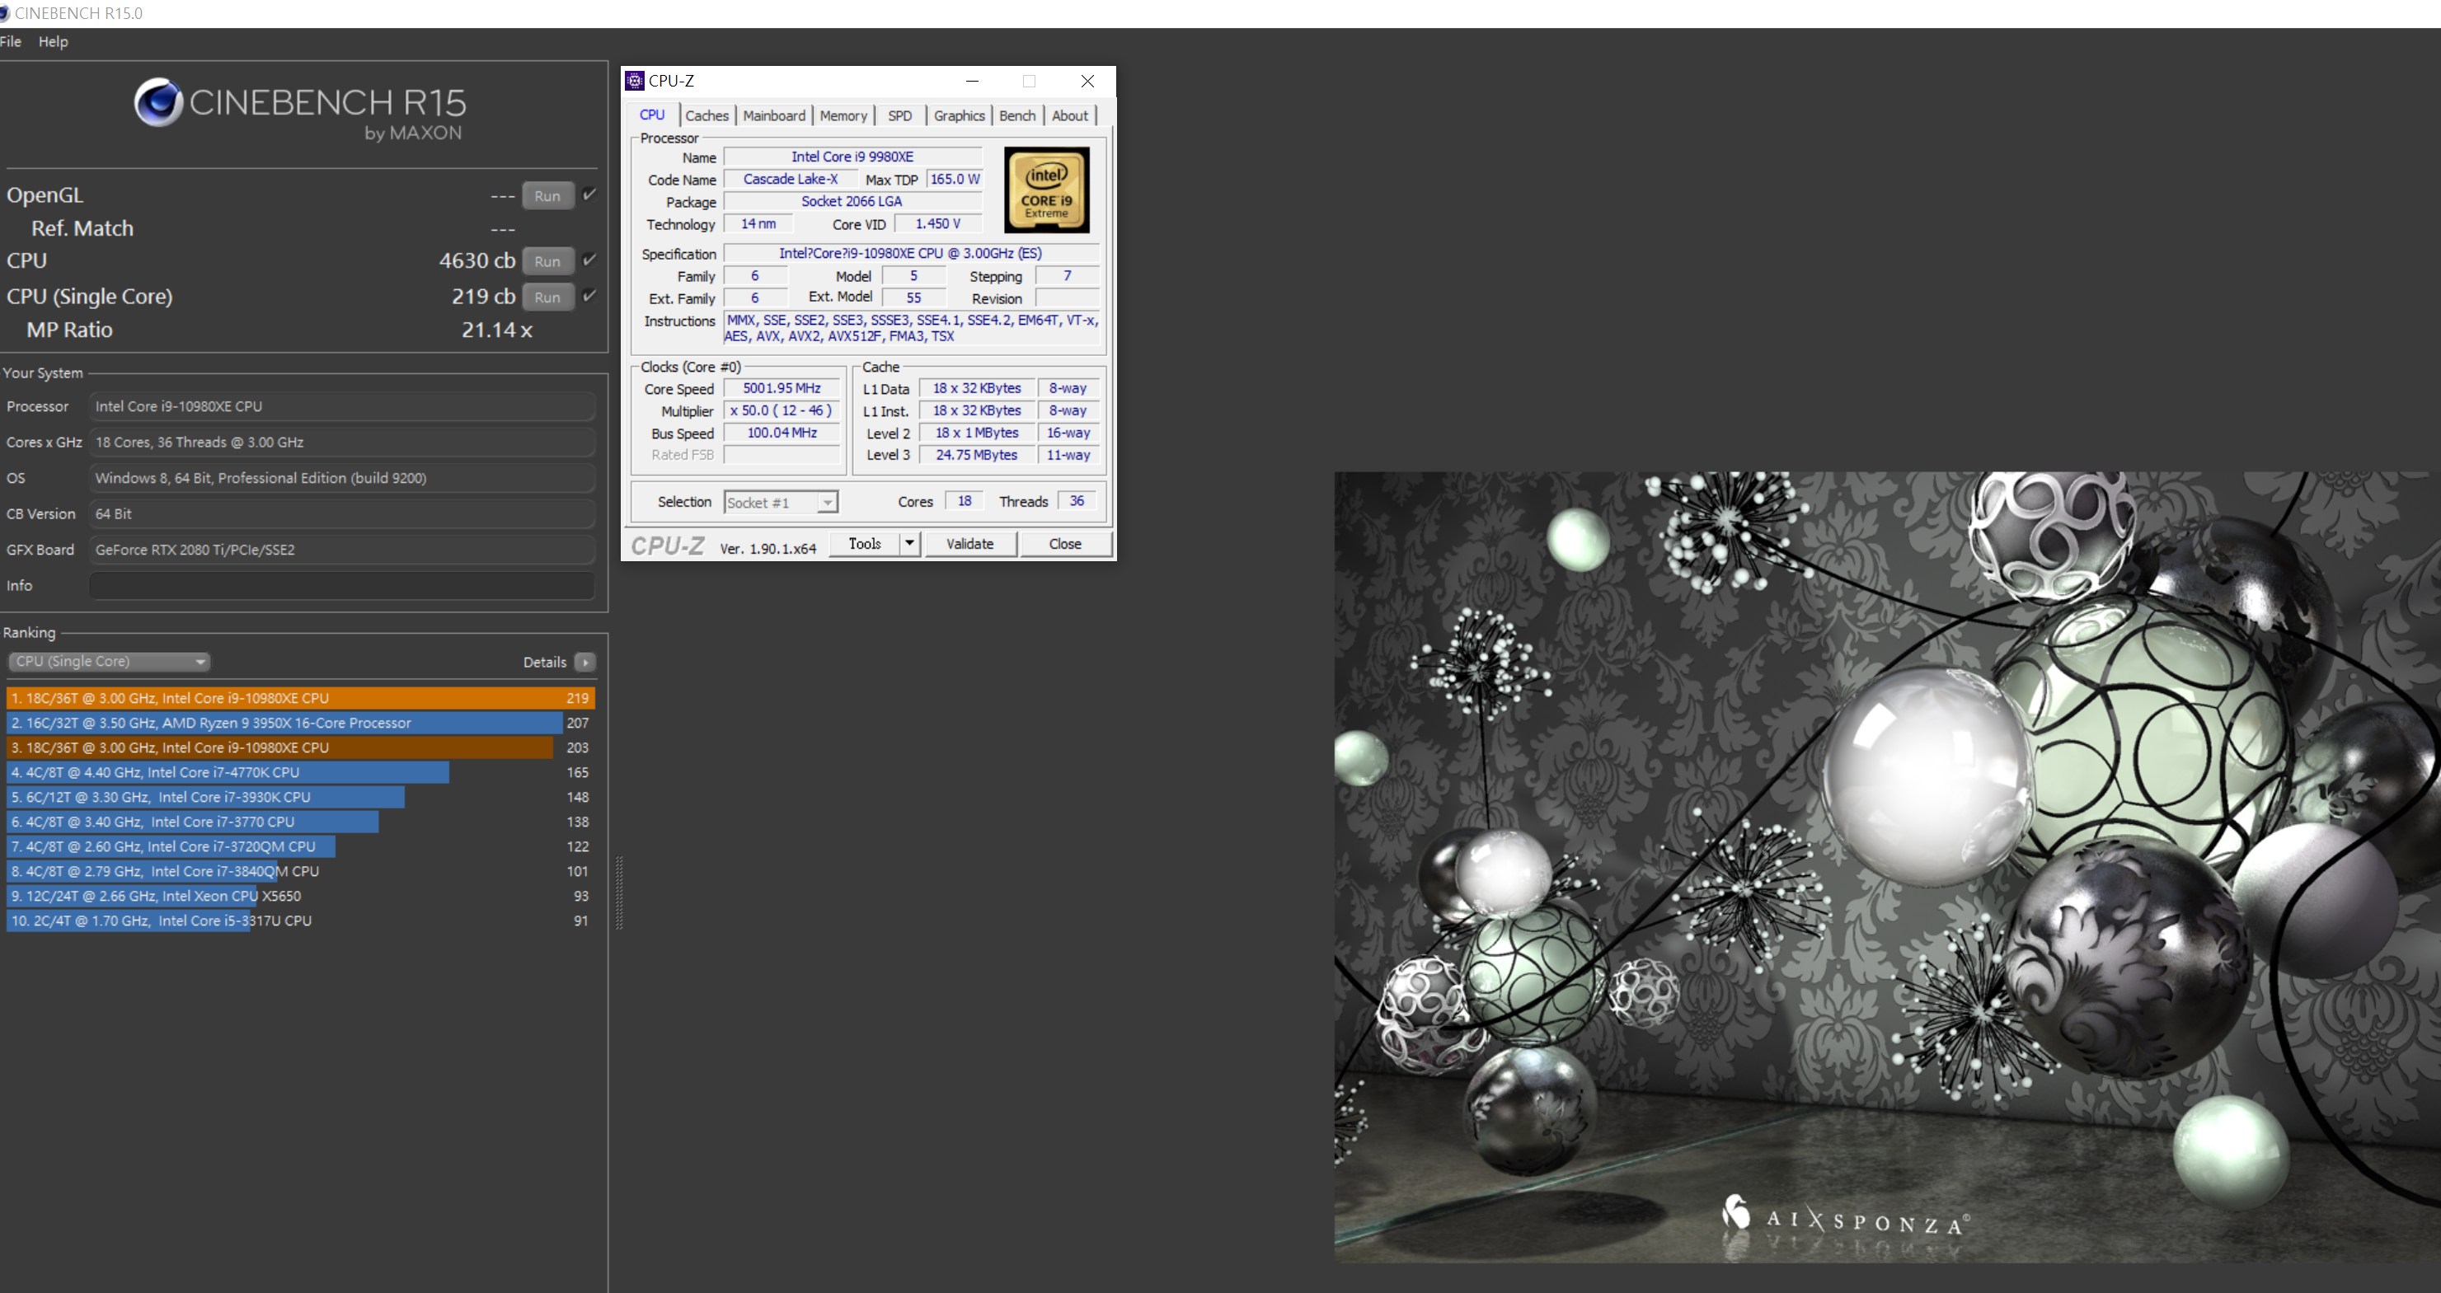Minimize the CPU-Z window
The image size is (2441, 1293).
(x=972, y=82)
